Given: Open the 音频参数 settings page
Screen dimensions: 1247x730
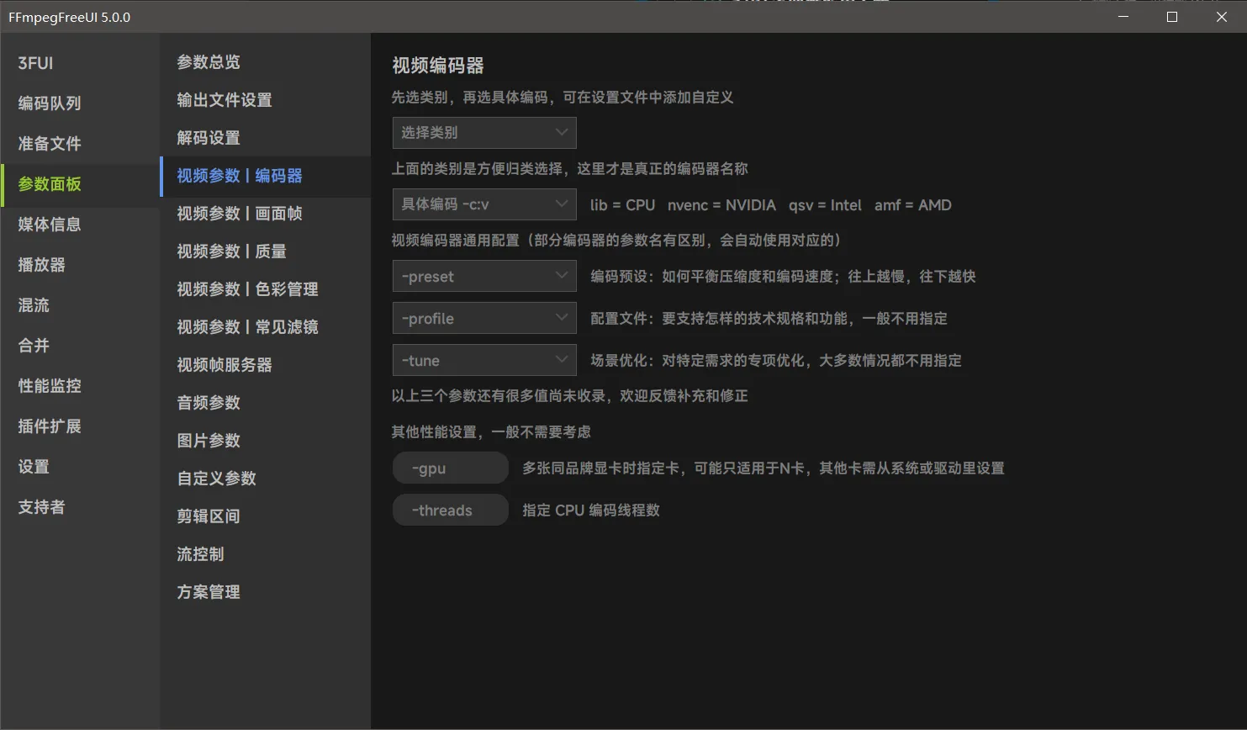Looking at the screenshot, I should (209, 403).
